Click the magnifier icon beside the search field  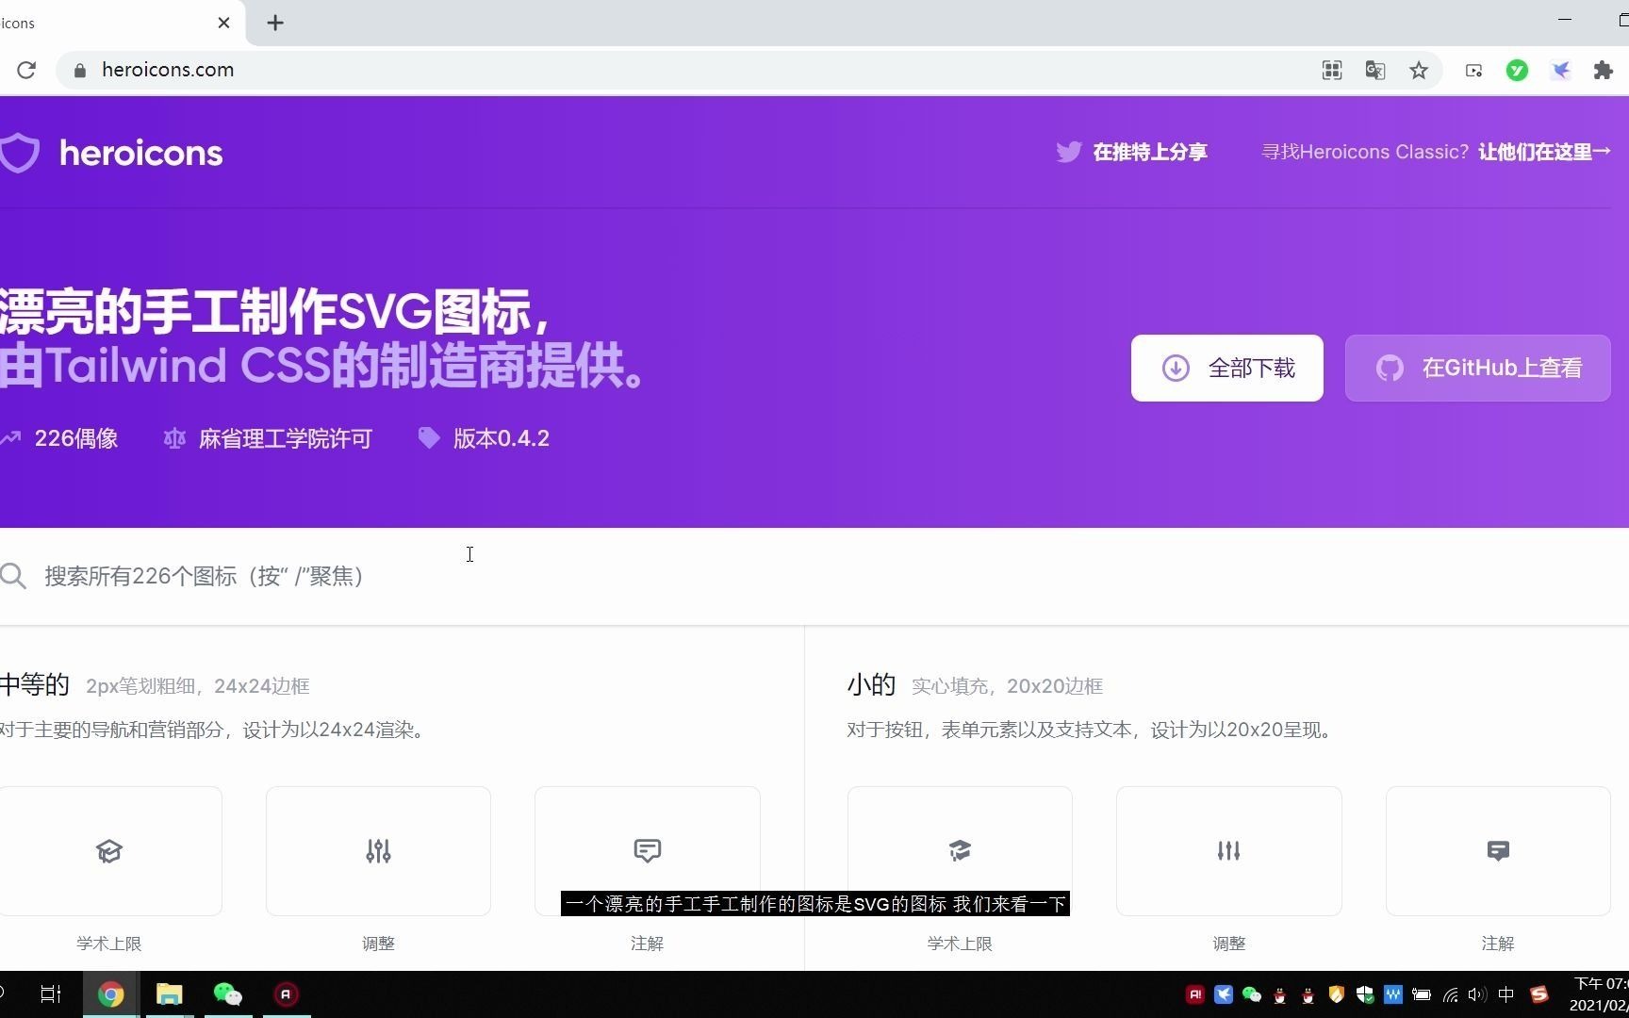coord(13,576)
